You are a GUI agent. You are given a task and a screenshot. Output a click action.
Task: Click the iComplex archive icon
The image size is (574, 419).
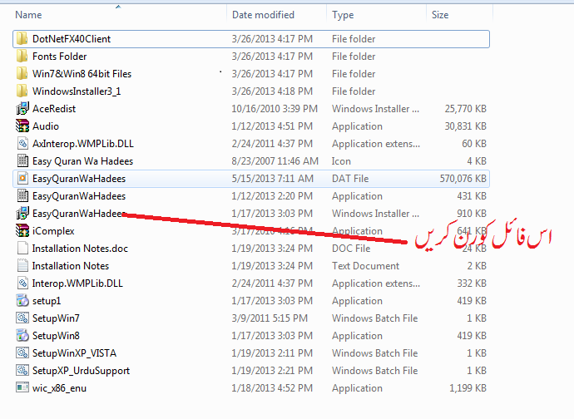pyautogui.click(x=22, y=231)
